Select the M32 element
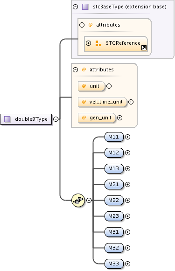This screenshot has height=271, width=175. point(114,248)
